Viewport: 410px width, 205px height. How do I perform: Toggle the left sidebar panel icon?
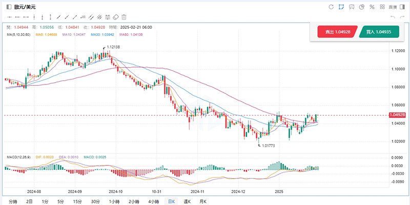[8, 7]
